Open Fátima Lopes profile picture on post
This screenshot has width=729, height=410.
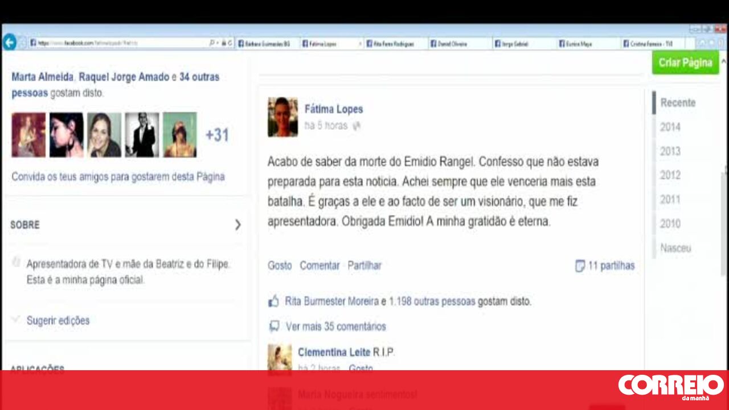(x=282, y=117)
